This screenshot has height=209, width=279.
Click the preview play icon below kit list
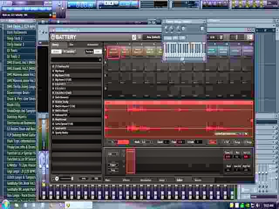tap(57, 179)
